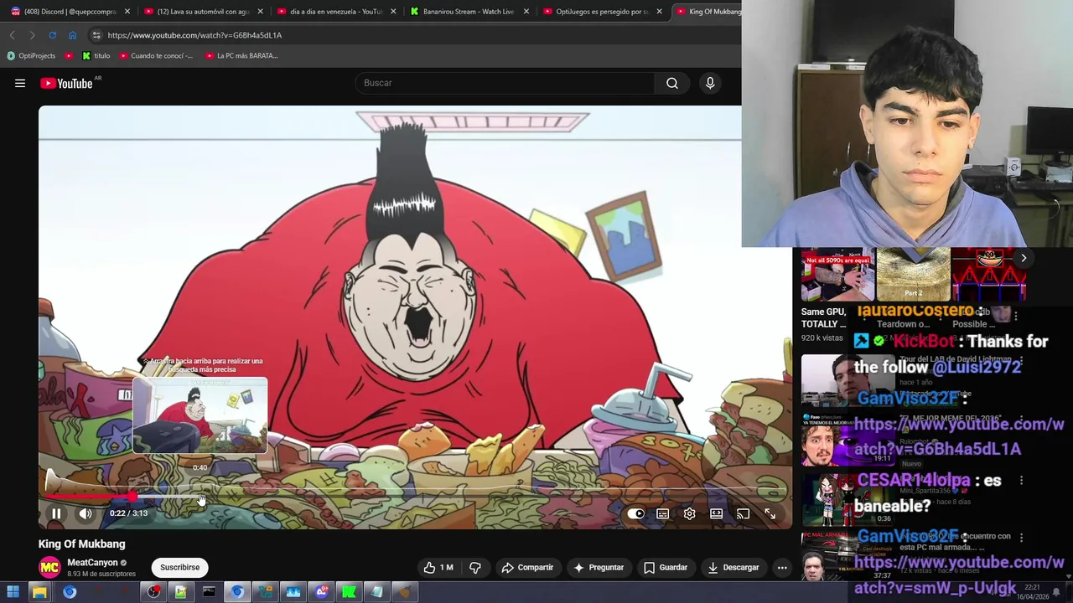Open the Preguntar AI button
This screenshot has height=603, width=1073.
click(x=599, y=567)
